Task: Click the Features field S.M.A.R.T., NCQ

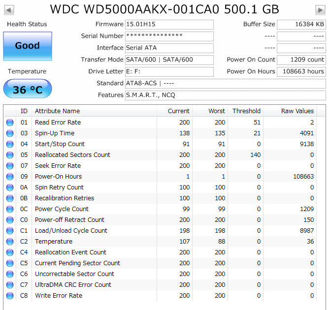Action: click(226, 95)
